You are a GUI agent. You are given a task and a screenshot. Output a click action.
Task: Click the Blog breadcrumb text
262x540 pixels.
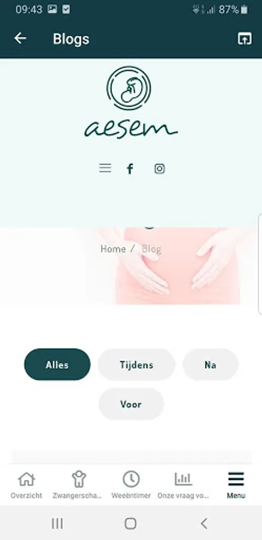coord(151,249)
